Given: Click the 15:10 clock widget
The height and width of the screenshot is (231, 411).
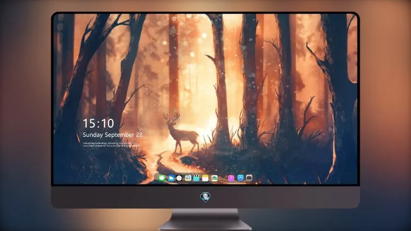Looking at the screenshot, I should pos(99,123).
